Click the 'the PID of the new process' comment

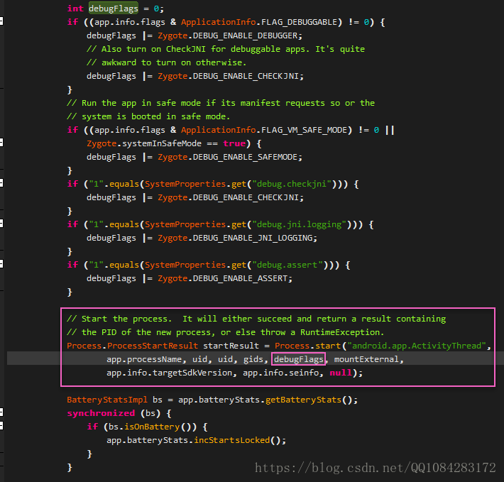225,333
